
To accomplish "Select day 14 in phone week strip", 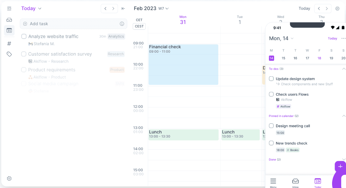I will click(x=271, y=58).
